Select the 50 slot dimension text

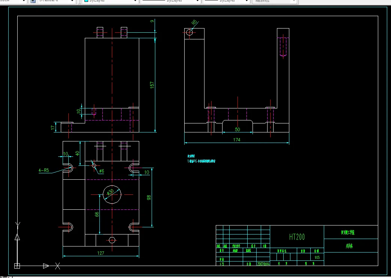click(x=238, y=129)
